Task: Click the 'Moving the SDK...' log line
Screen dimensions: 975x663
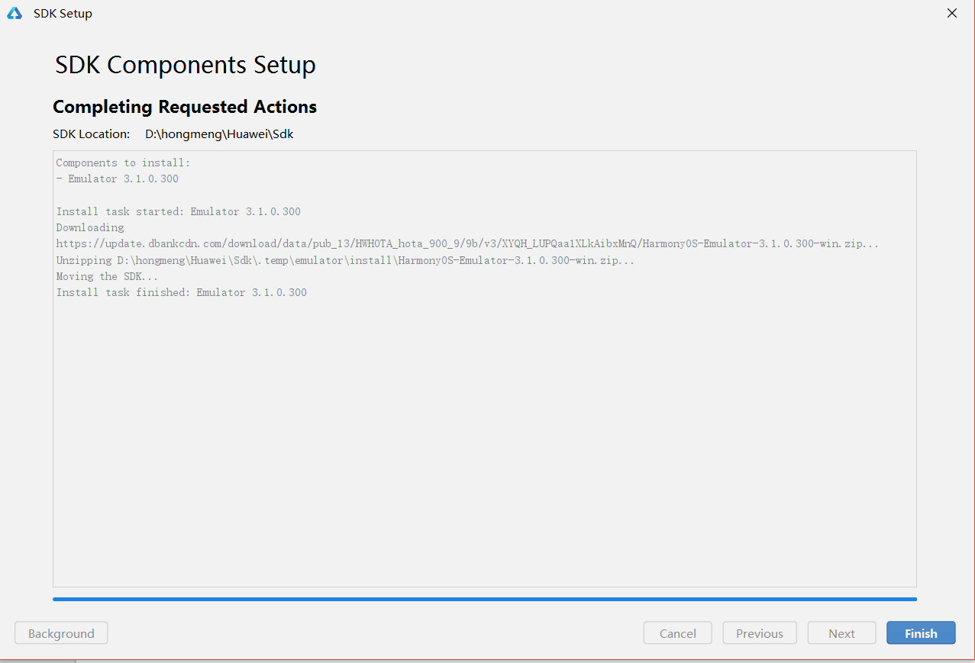Action: (x=107, y=276)
